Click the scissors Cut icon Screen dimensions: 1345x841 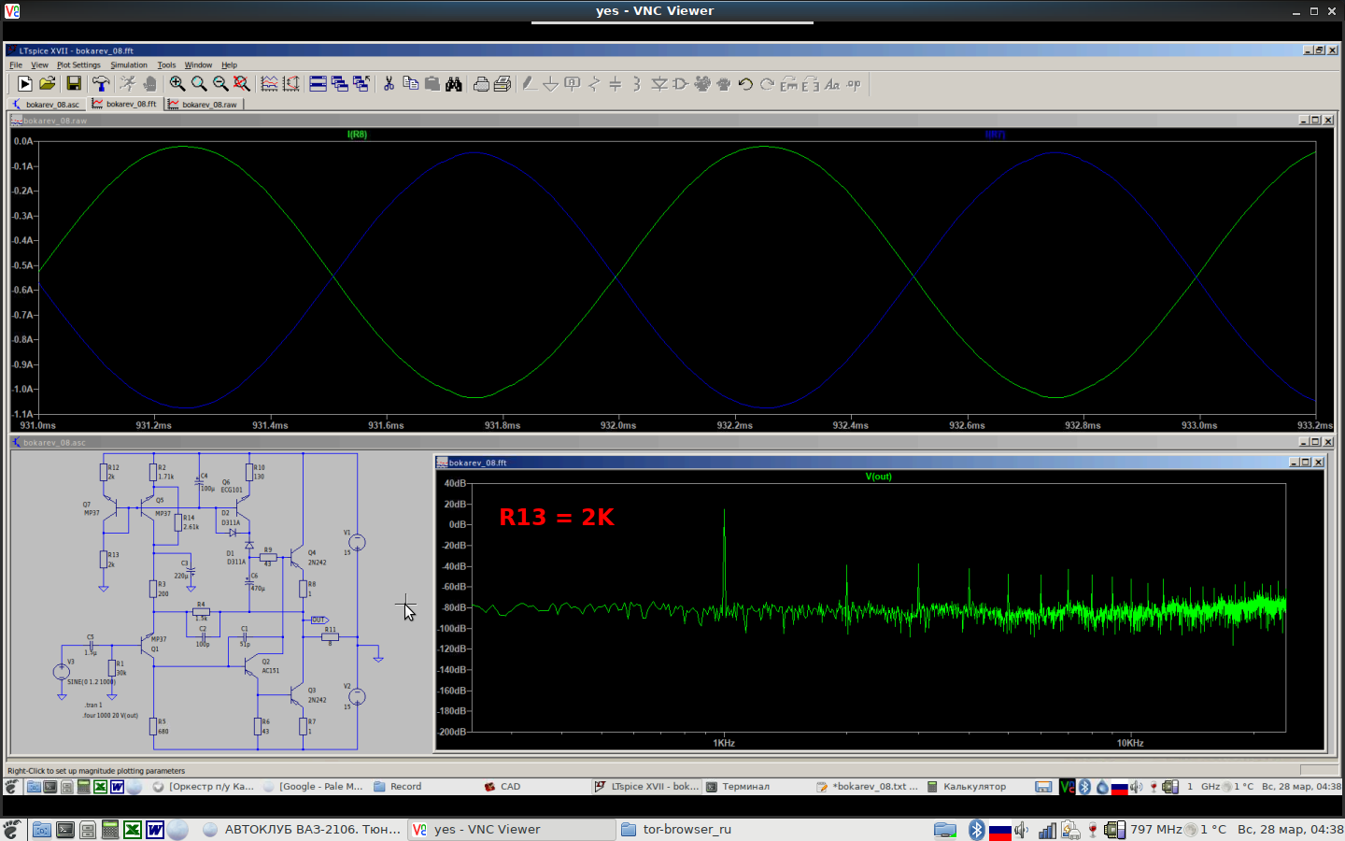pyautogui.click(x=389, y=84)
